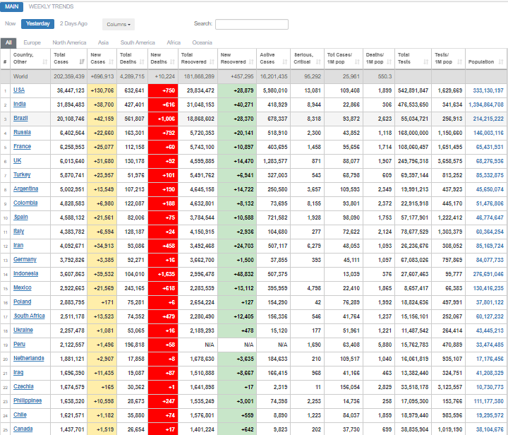Open the Canada country link
The width and height of the screenshot is (508, 435).
coord(23,429)
